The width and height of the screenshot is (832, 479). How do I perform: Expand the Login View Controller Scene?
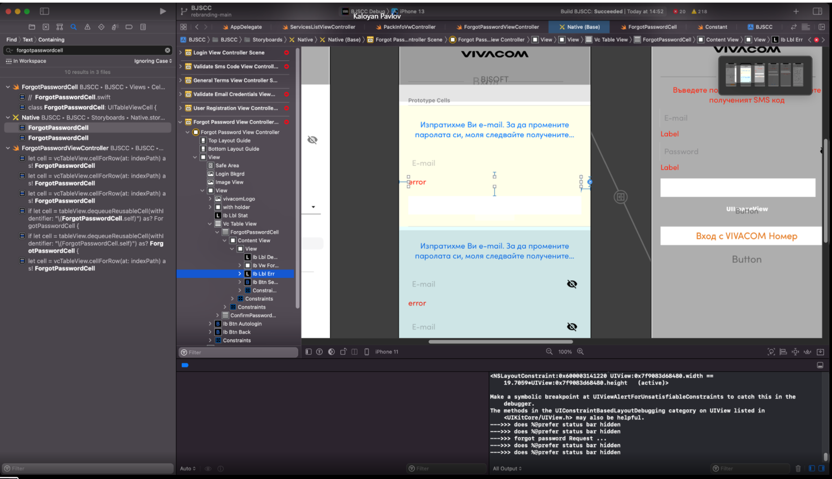(181, 53)
